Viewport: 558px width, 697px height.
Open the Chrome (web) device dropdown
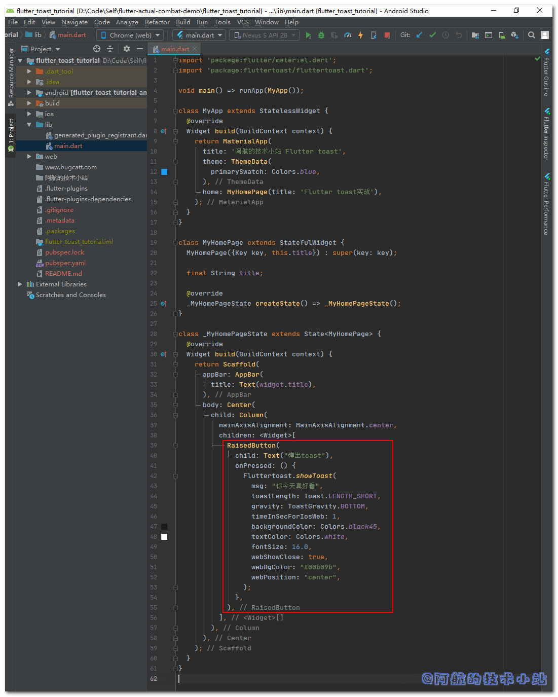(130, 35)
